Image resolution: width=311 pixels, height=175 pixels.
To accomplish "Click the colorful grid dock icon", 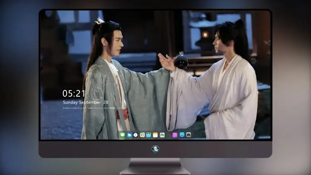I will [x=162, y=135].
